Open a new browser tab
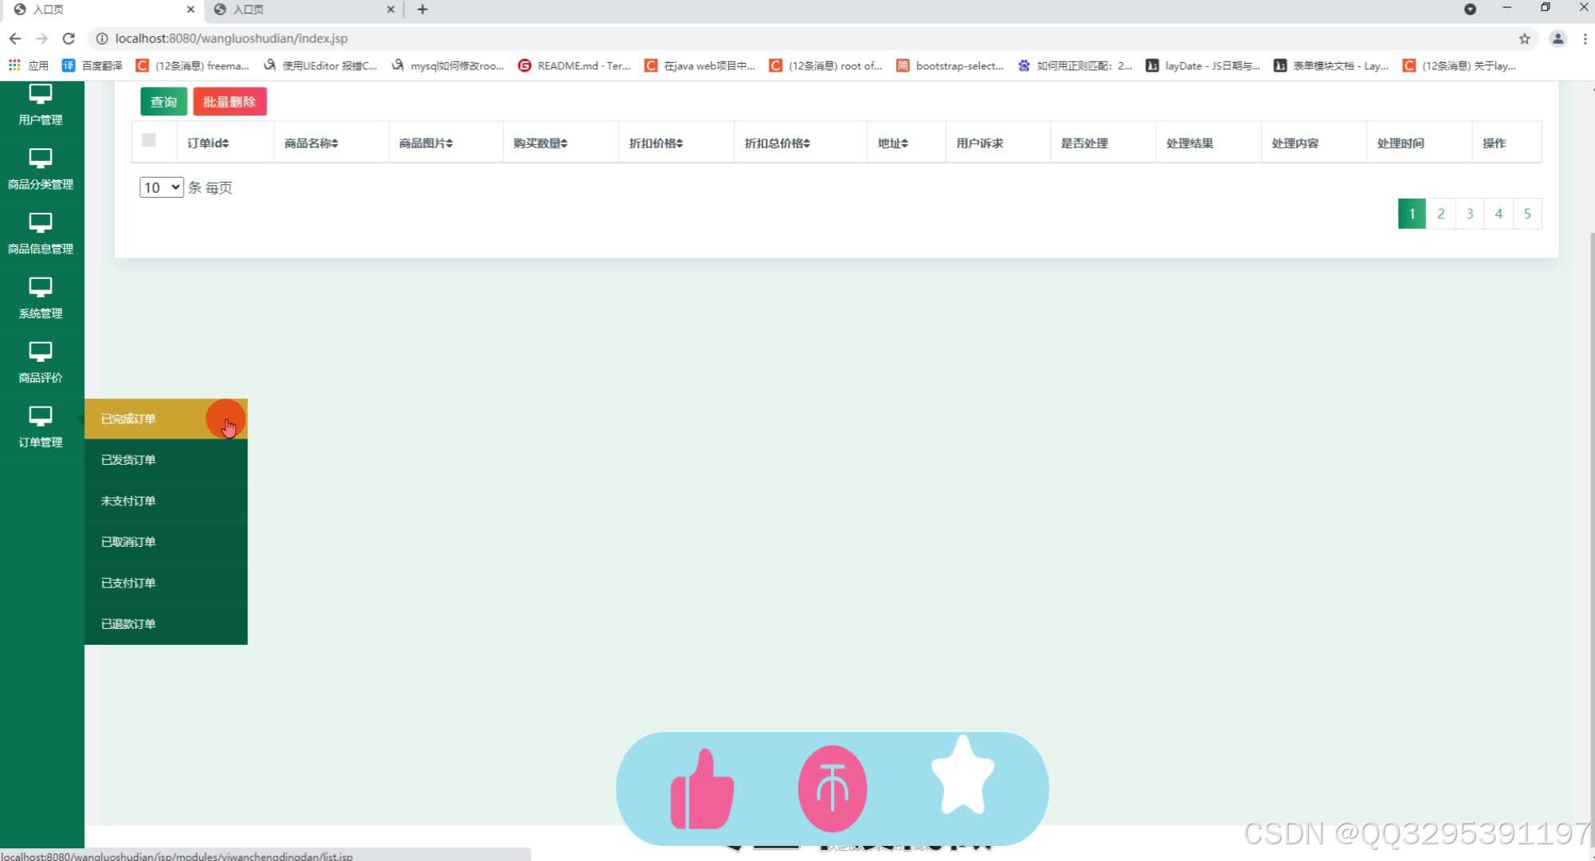The width and height of the screenshot is (1595, 861). click(x=423, y=10)
